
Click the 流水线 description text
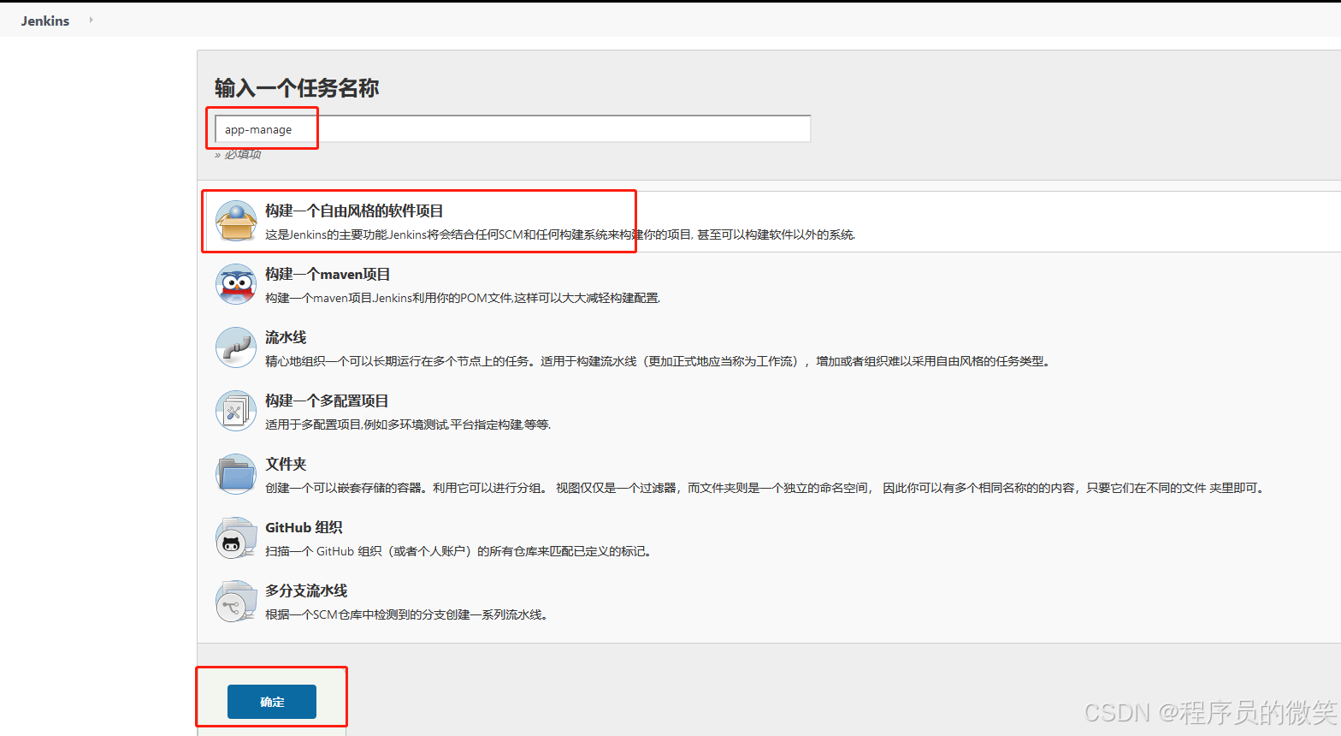(x=658, y=361)
